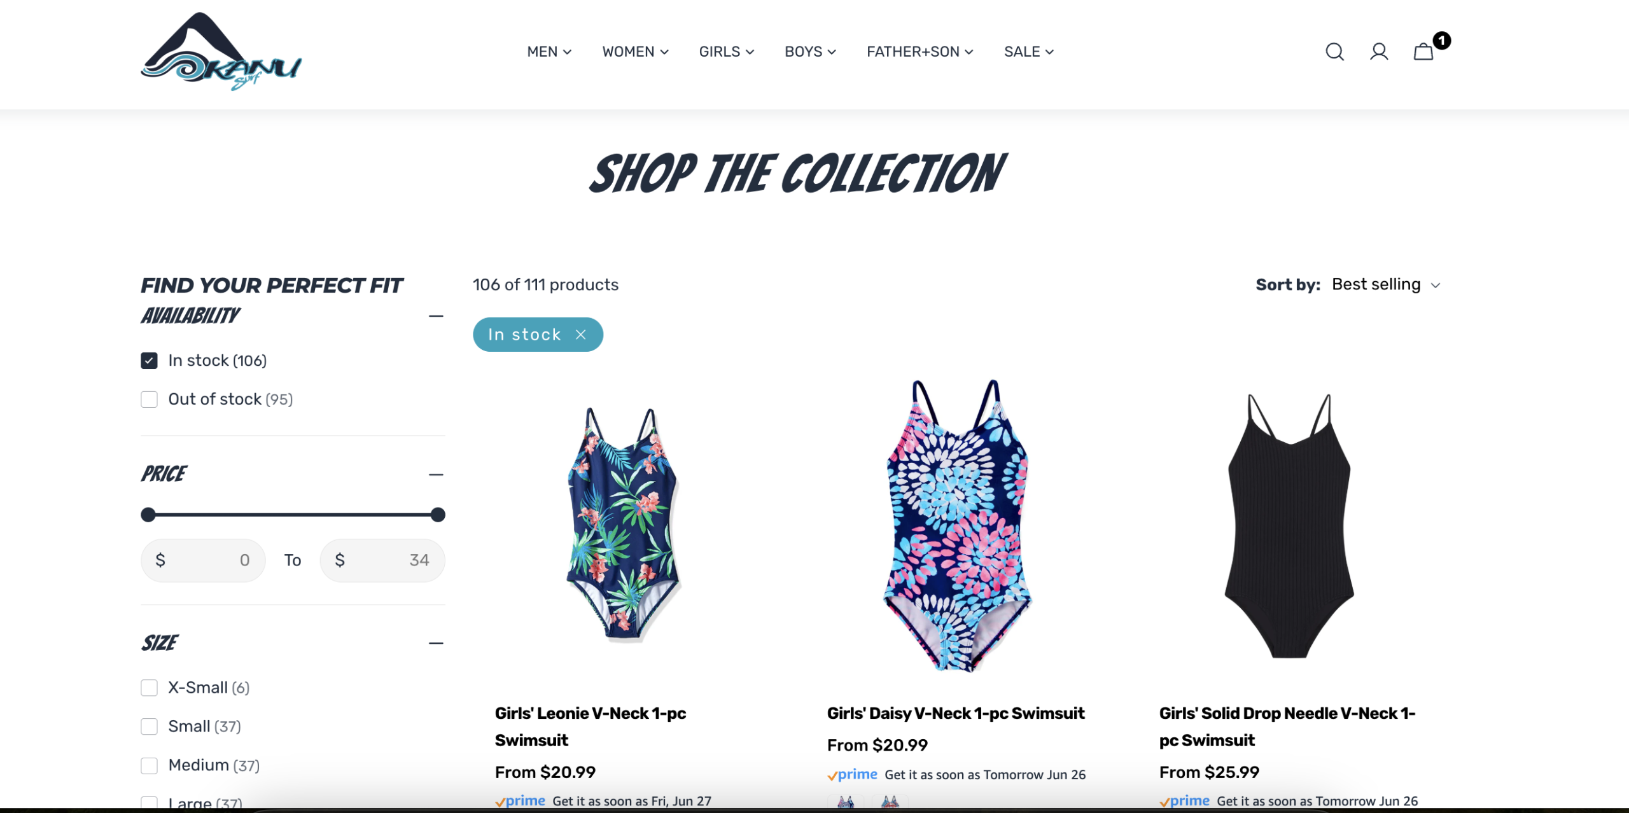The width and height of the screenshot is (1629, 813).
Task: Collapse the Size filter section
Action: pyautogui.click(x=436, y=643)
